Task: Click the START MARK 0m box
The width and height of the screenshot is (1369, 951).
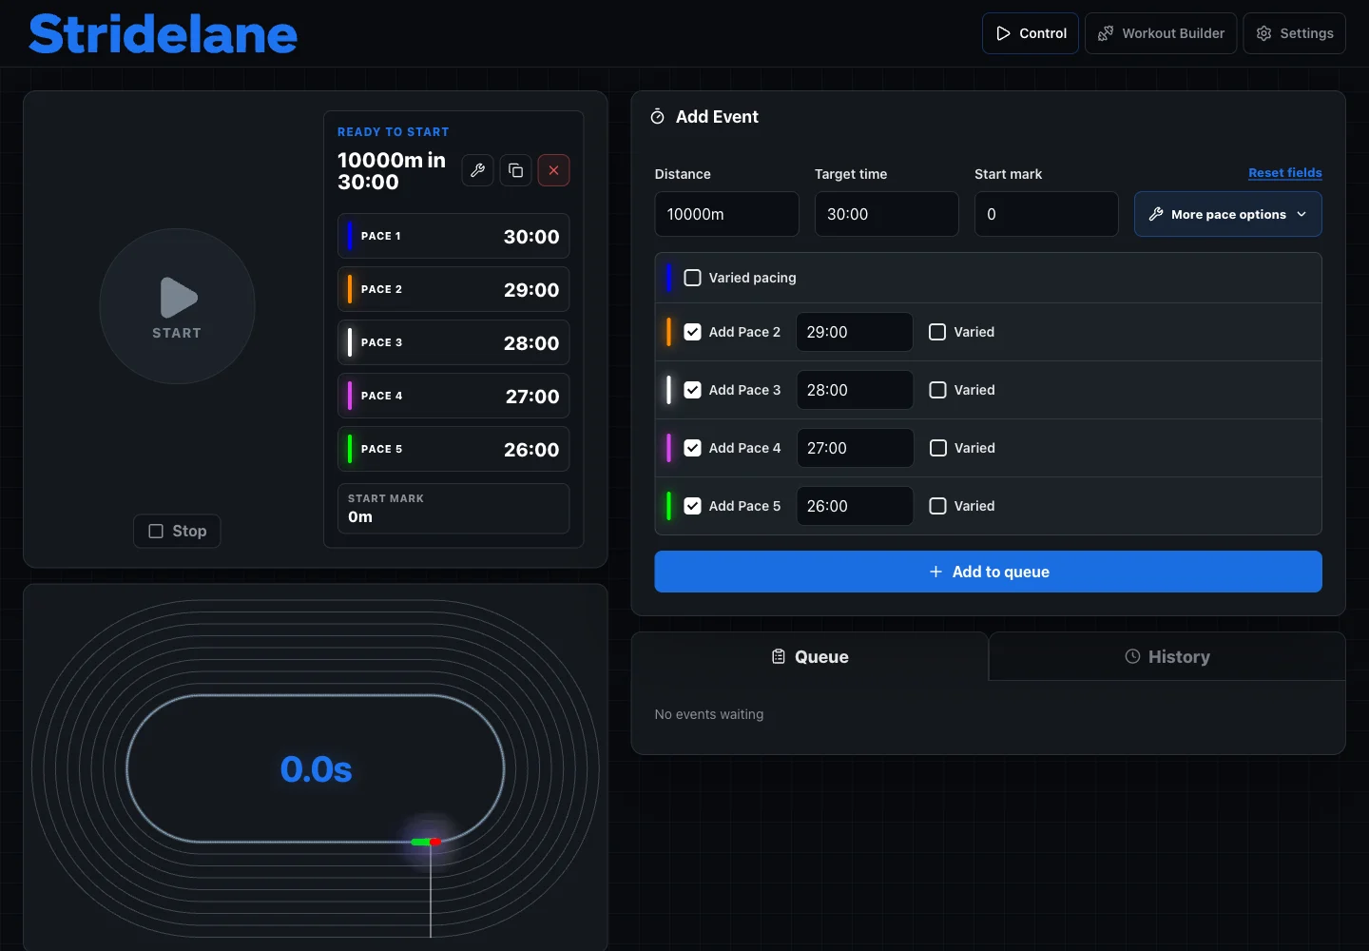Action: (x=453, y=509)
